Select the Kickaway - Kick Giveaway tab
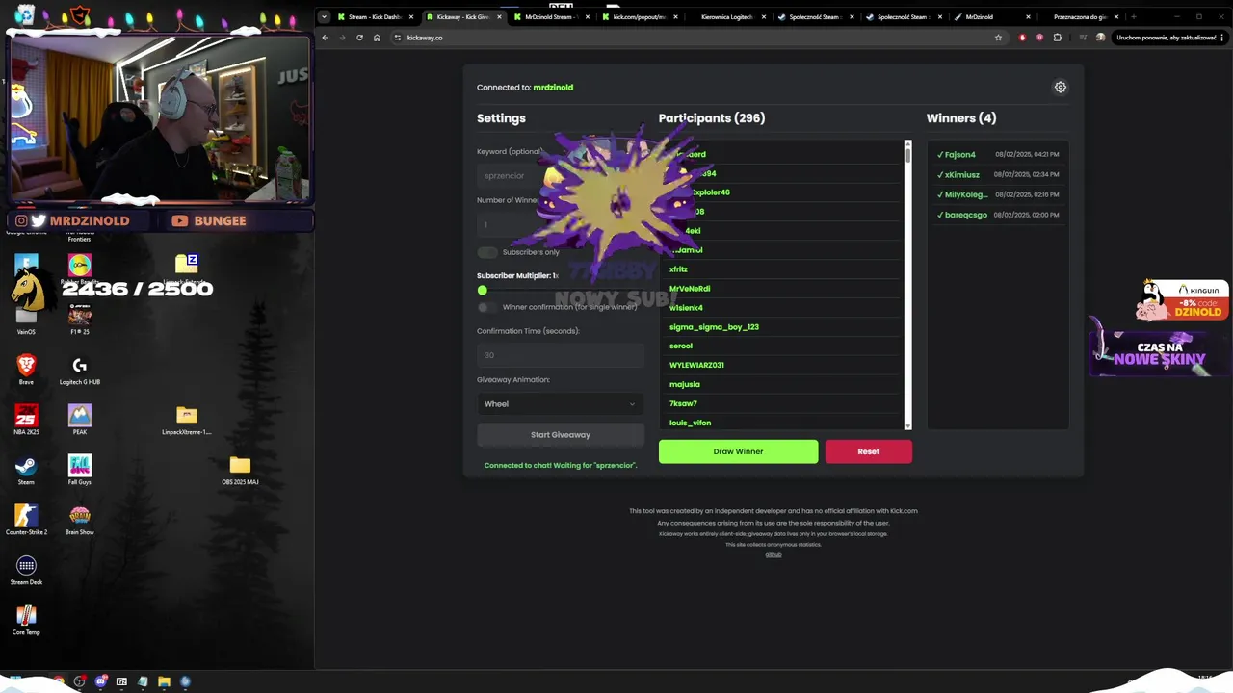The image size is (1233, 693). click(x=463, y=16)
